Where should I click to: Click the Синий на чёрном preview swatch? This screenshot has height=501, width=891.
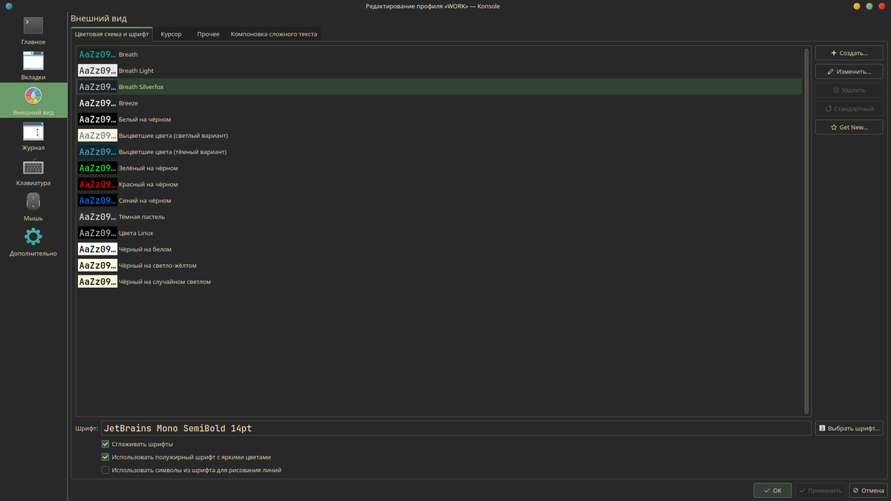(97, 200)
